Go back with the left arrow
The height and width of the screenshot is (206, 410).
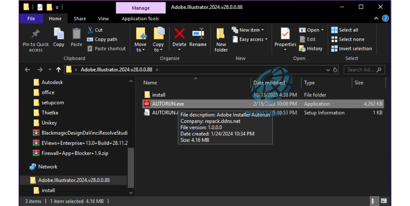point(27,70)
